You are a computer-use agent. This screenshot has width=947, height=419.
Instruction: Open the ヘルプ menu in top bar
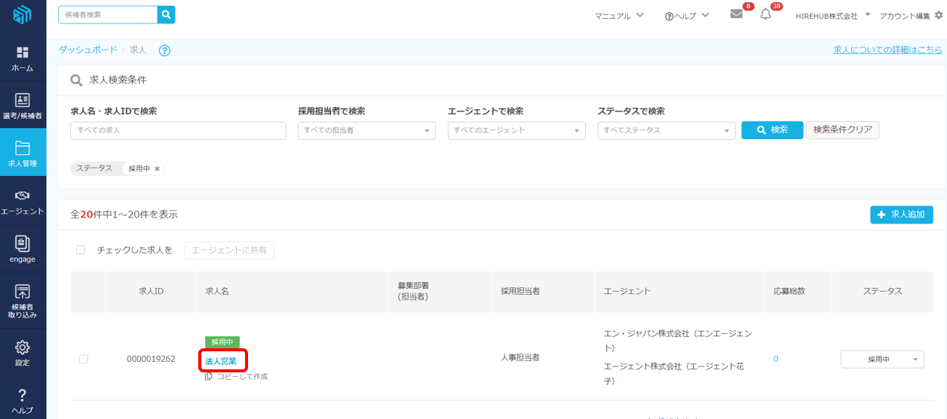point(686,16)
